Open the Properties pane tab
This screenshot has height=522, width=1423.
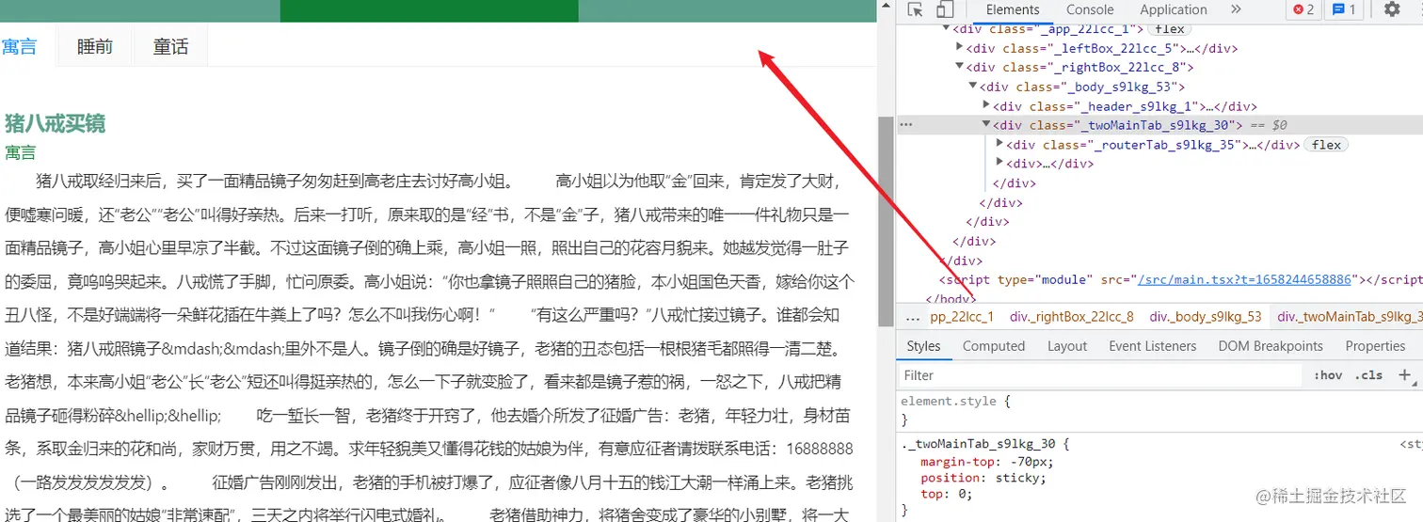(1375, 346)
